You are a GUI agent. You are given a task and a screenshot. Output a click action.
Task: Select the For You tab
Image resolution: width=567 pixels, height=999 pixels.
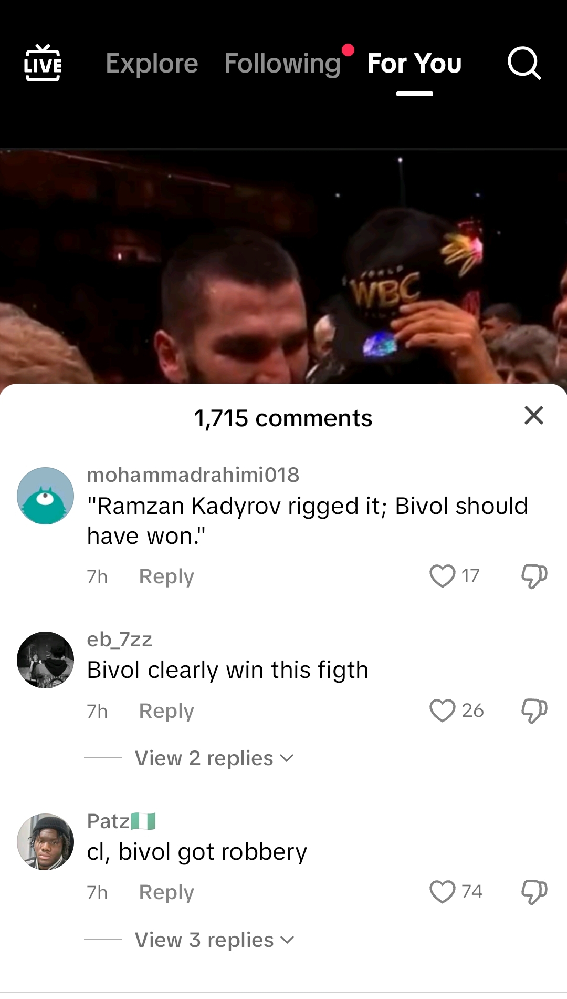pos(414,64)
